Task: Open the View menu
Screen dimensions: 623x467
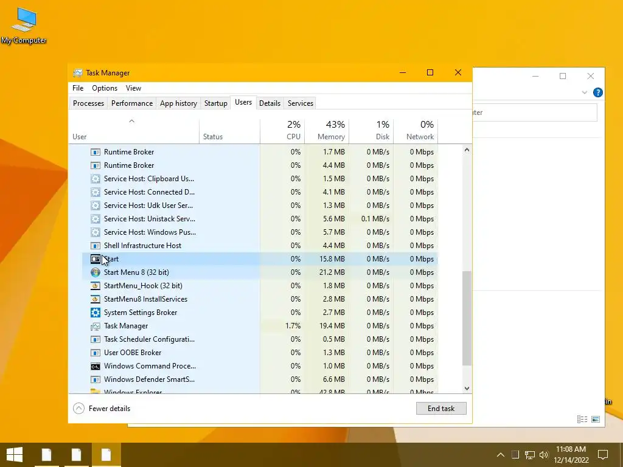Action: [x=133, y=88]
